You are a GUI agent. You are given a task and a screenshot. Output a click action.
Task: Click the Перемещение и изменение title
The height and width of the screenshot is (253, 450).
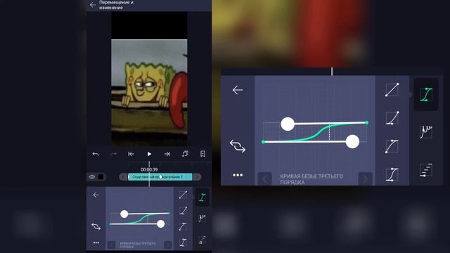(116, 5)
